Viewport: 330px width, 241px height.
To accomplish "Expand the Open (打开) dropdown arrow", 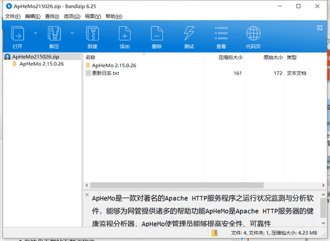I will (35, 33).
